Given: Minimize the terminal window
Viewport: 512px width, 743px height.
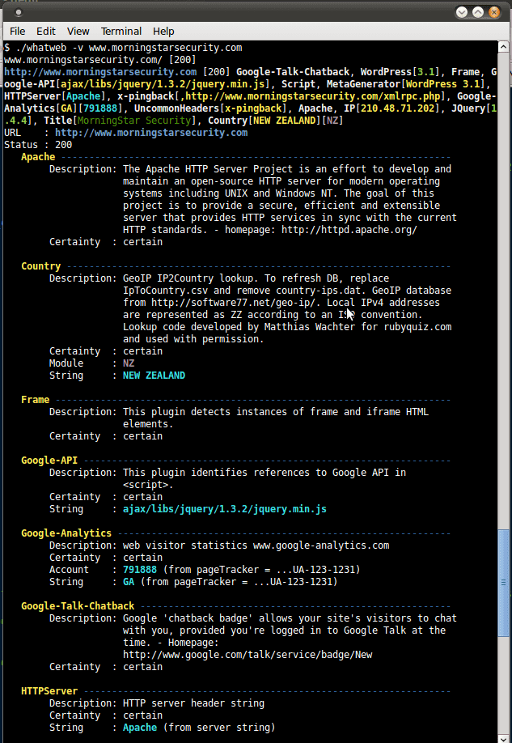Looking at the screenshot, I should click(462, 12).
